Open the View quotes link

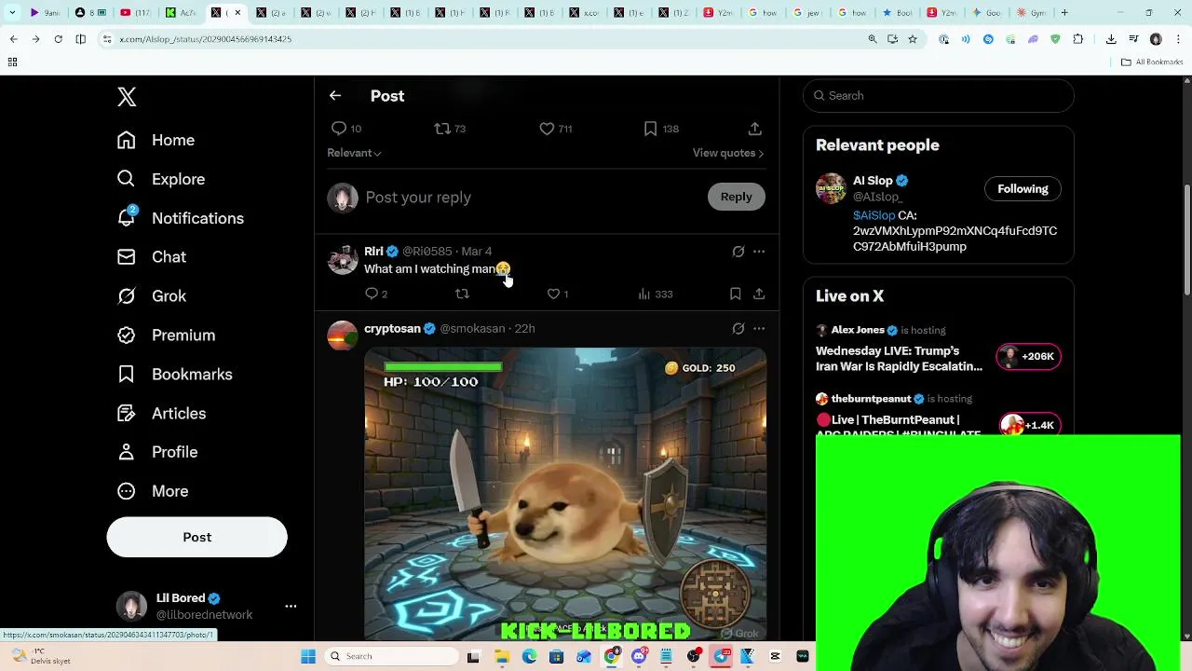728,153
